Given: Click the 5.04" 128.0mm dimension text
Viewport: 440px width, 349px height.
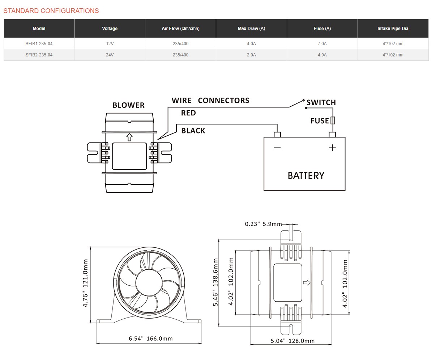Looking at the screenshot, I should [x=292, y=341].
